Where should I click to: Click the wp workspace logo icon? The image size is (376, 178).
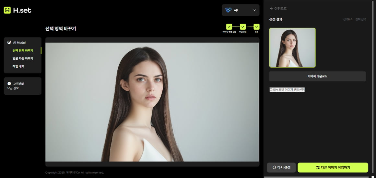click(228, 10)
